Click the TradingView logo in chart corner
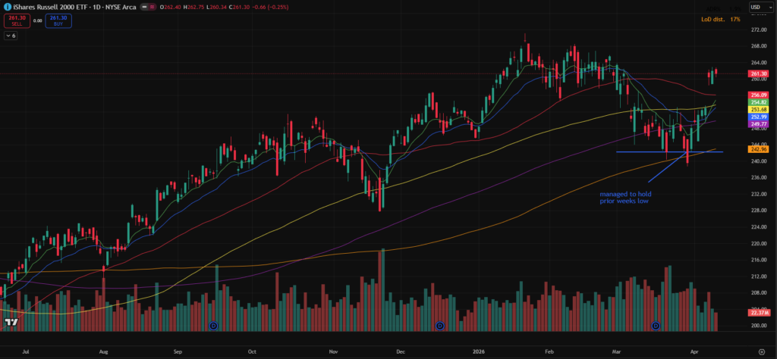The height and width of the screenshot is (359, 777). tap(11, 323)
